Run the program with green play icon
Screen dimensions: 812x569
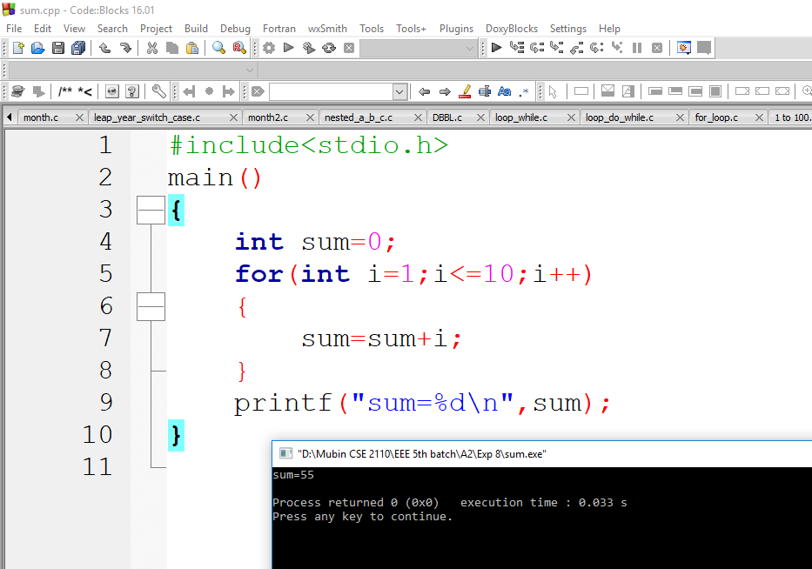click(288, 48)
